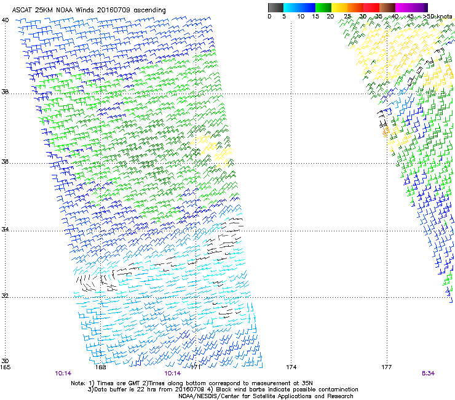Click the '168' longitude label
This screenshot has width=455, height=400.
[100, 367]
